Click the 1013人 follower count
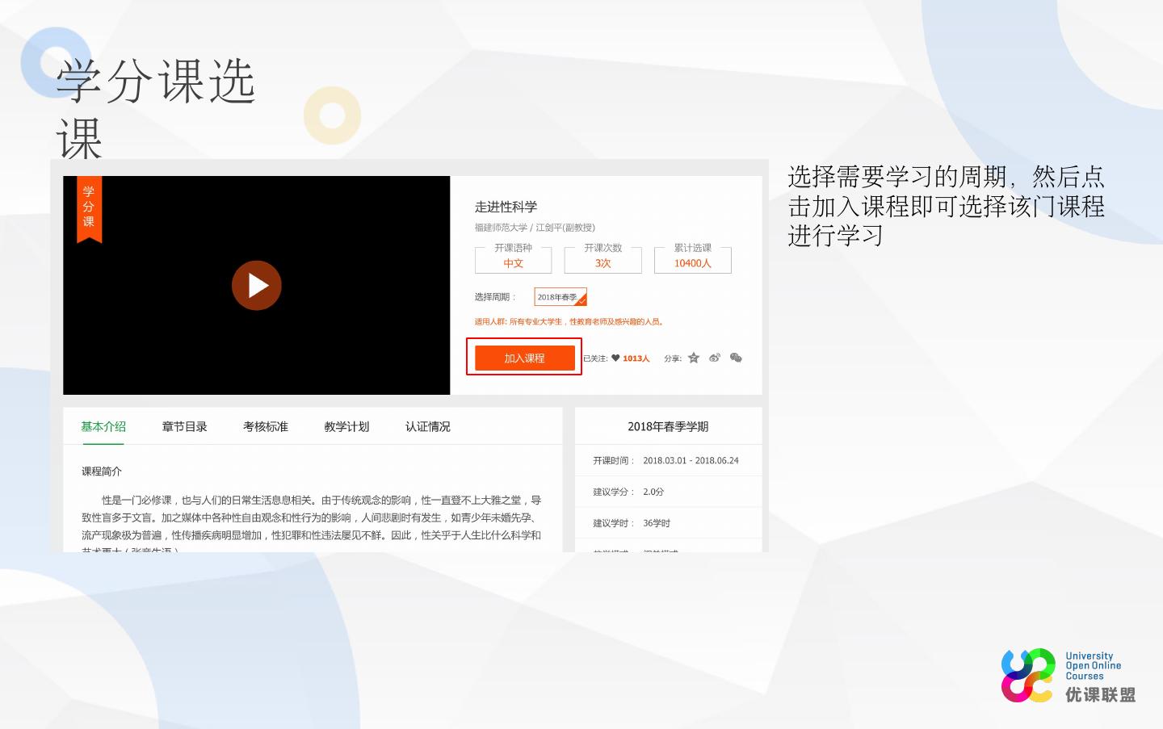 636,358
